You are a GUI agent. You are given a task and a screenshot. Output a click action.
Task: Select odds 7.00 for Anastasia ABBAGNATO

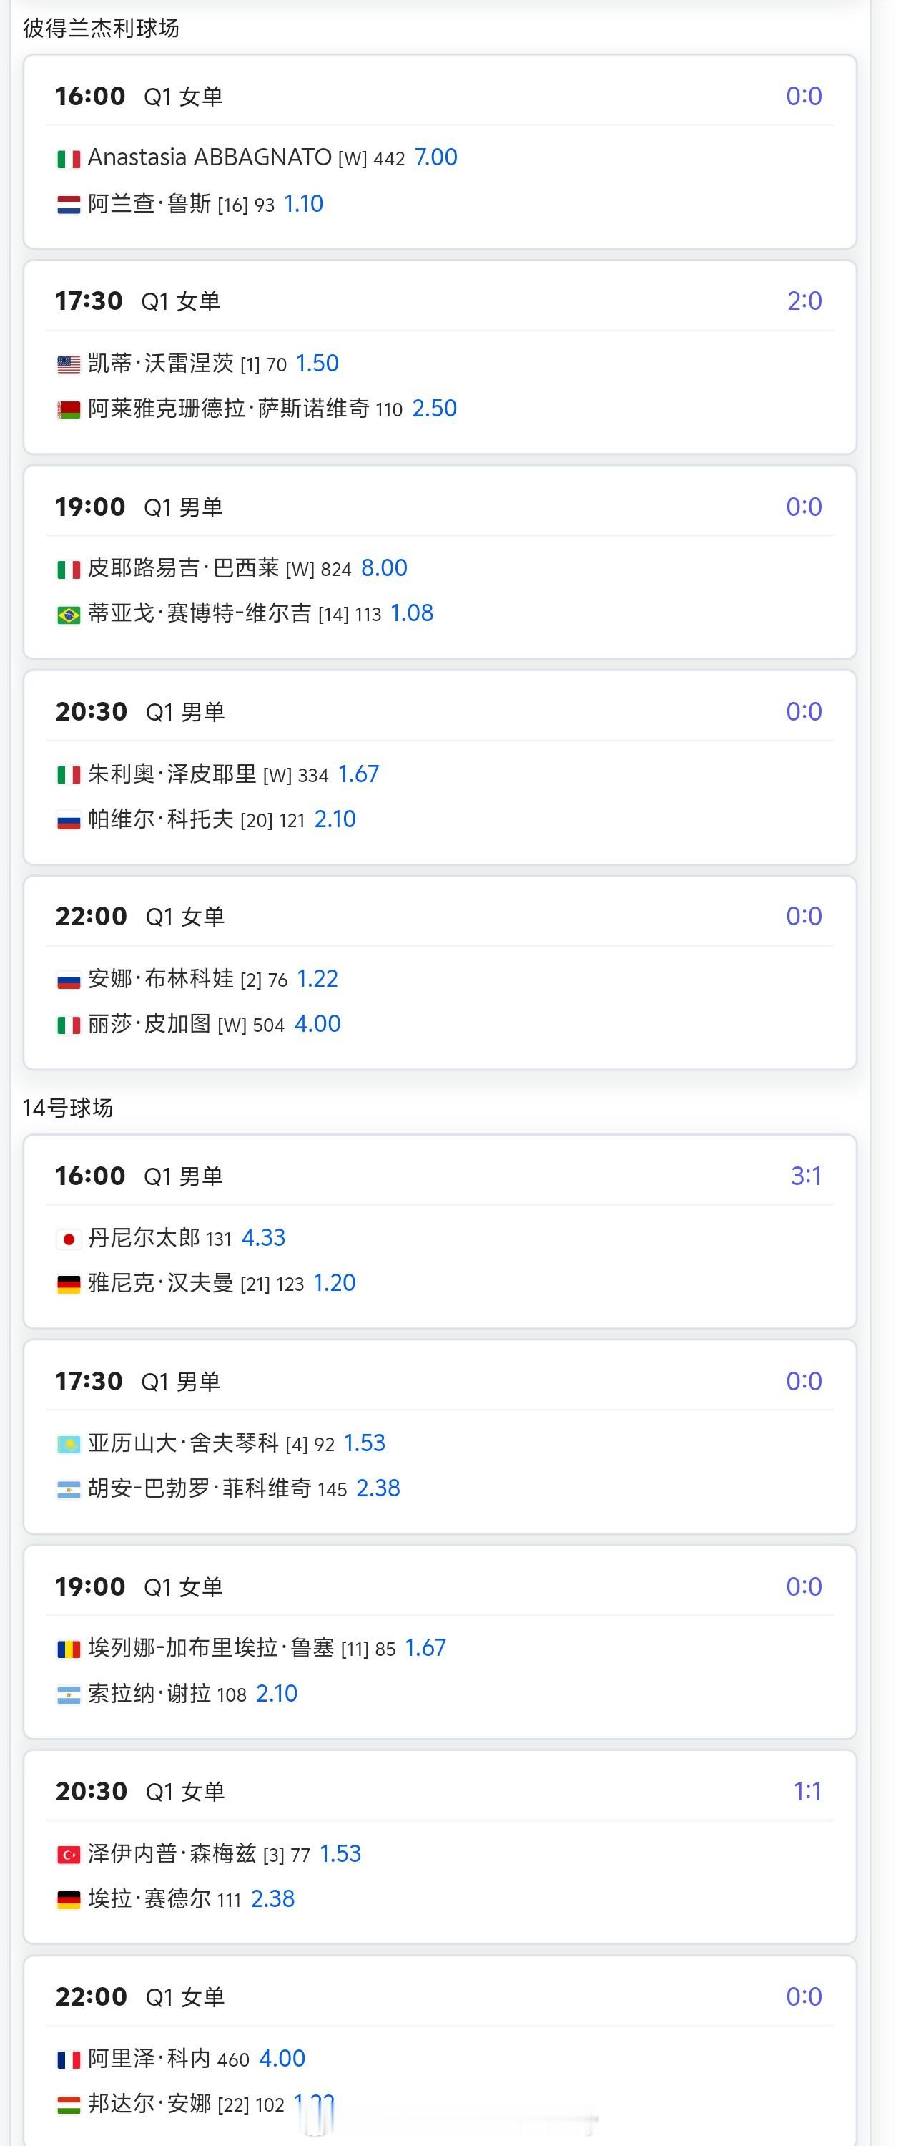pyautogui.click(x=435, y=157)
